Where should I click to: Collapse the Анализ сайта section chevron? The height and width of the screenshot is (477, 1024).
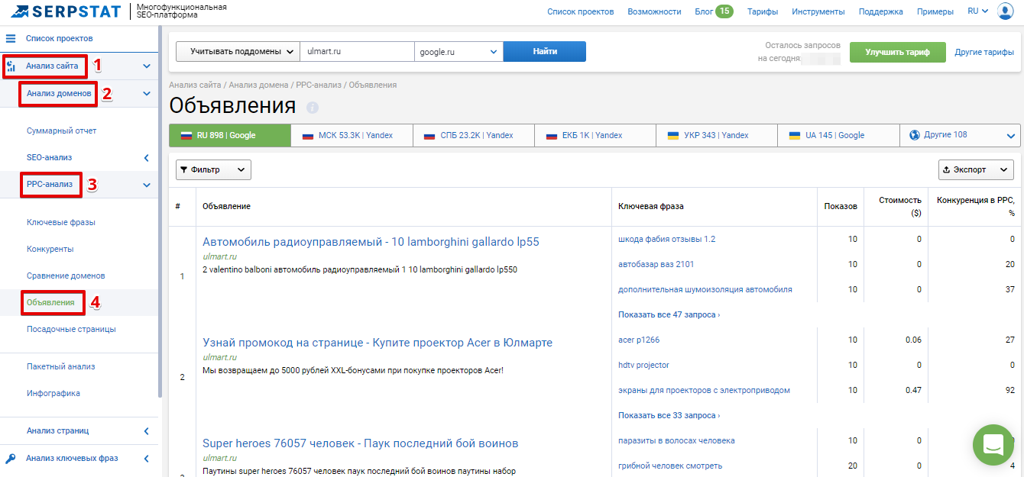tap(147, 66)
